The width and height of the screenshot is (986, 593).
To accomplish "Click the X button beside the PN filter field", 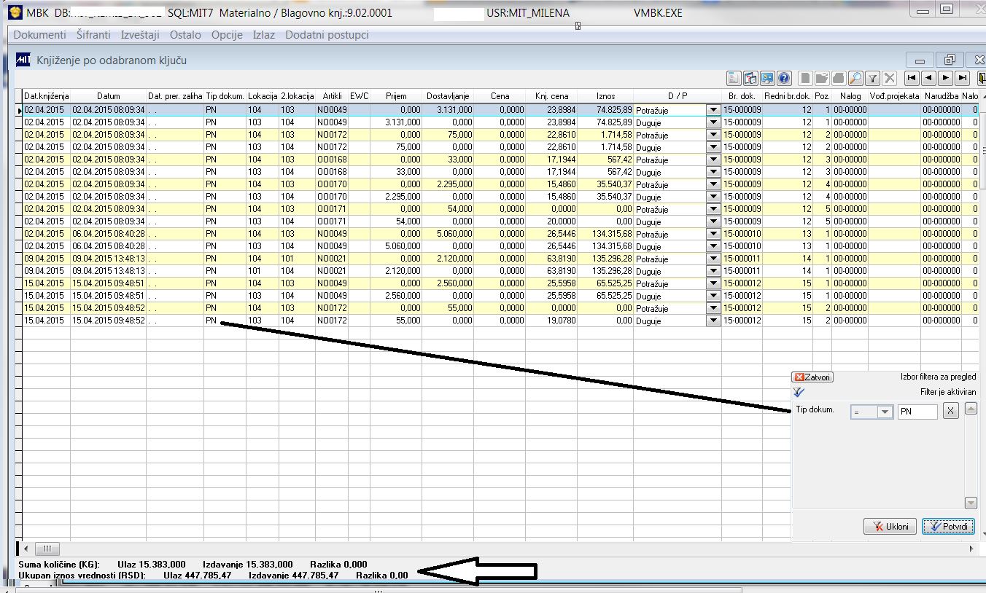I will [950, 412].
